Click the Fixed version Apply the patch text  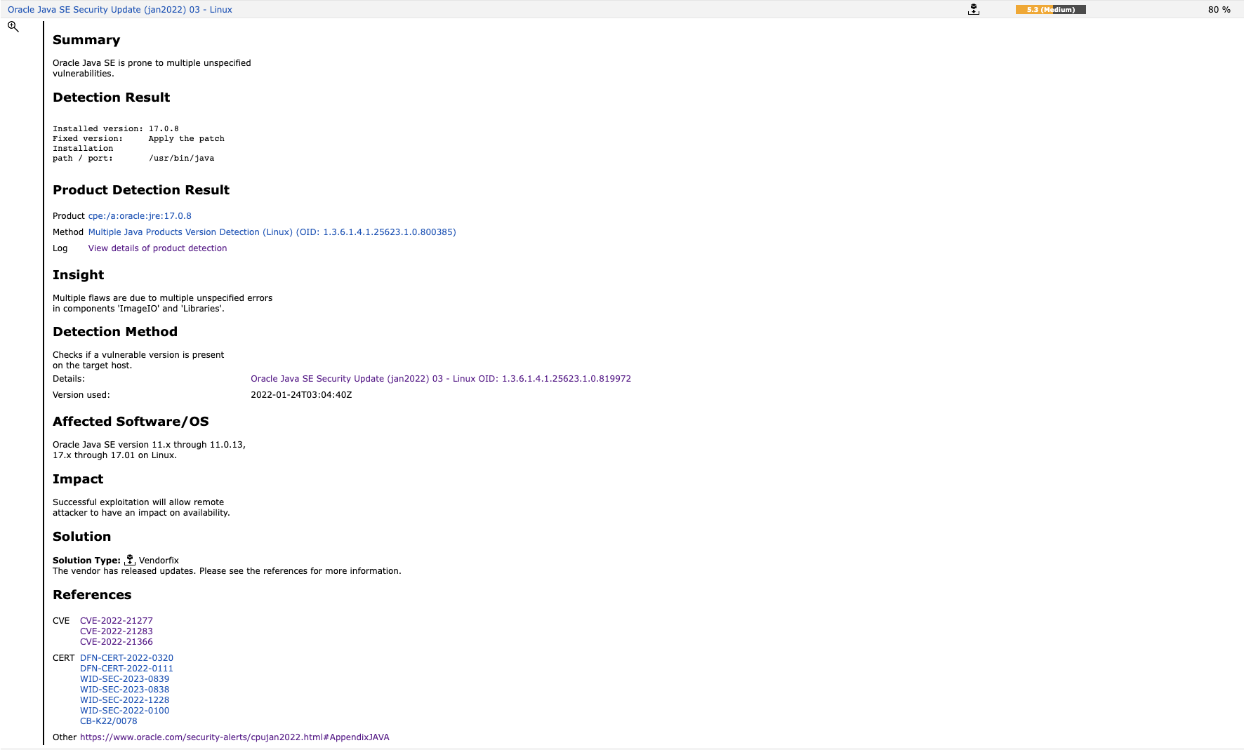[x=138, y=139]
